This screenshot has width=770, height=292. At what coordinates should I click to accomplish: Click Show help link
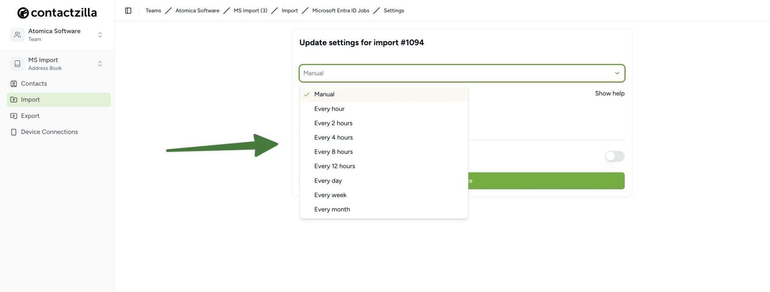(609, 94)
